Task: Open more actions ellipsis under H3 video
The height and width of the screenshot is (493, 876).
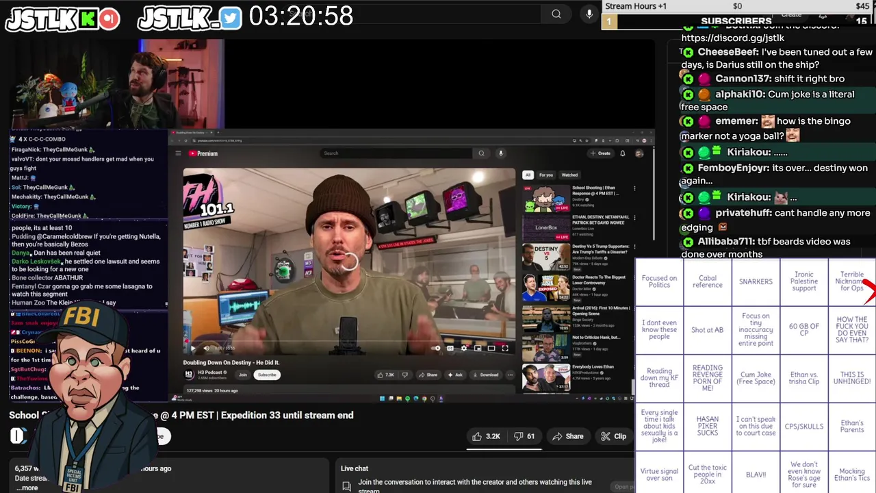Action: (511, 375)
